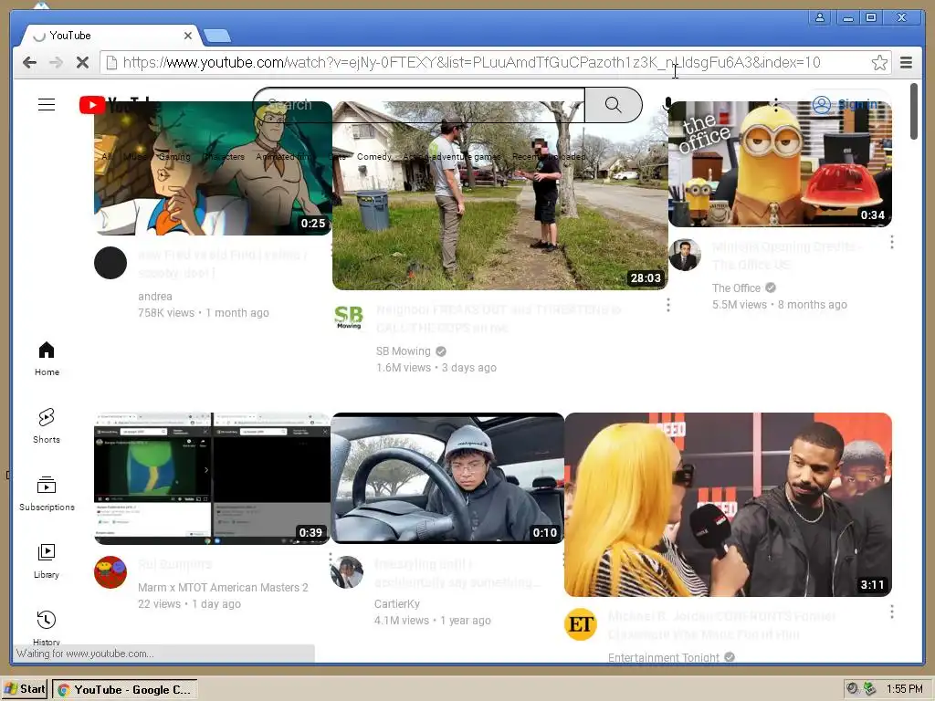Click the Windows Start button
Viewport: 935px width, 701px height.
(26, 689)
